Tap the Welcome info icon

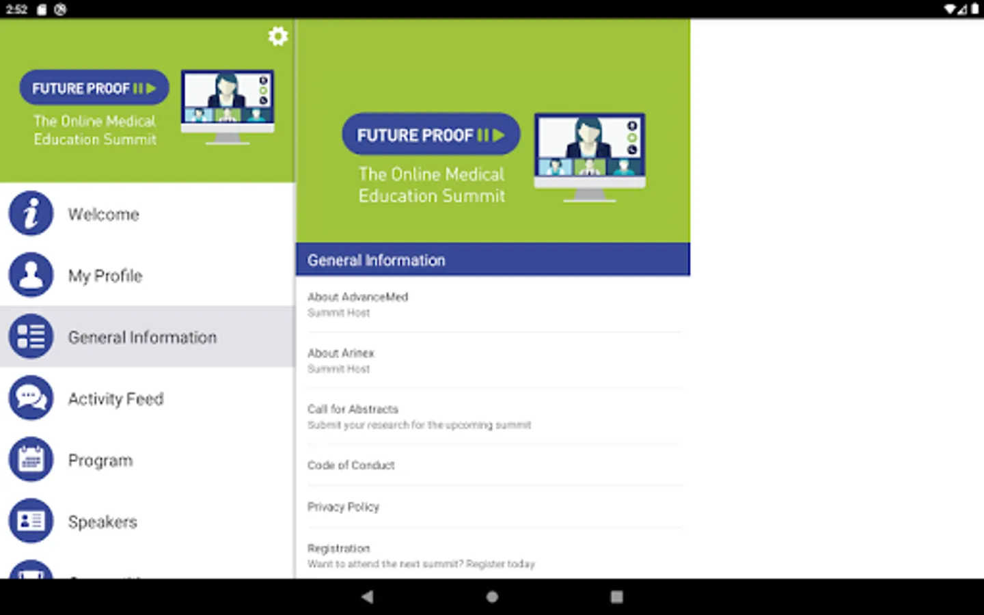pos(31,214)
